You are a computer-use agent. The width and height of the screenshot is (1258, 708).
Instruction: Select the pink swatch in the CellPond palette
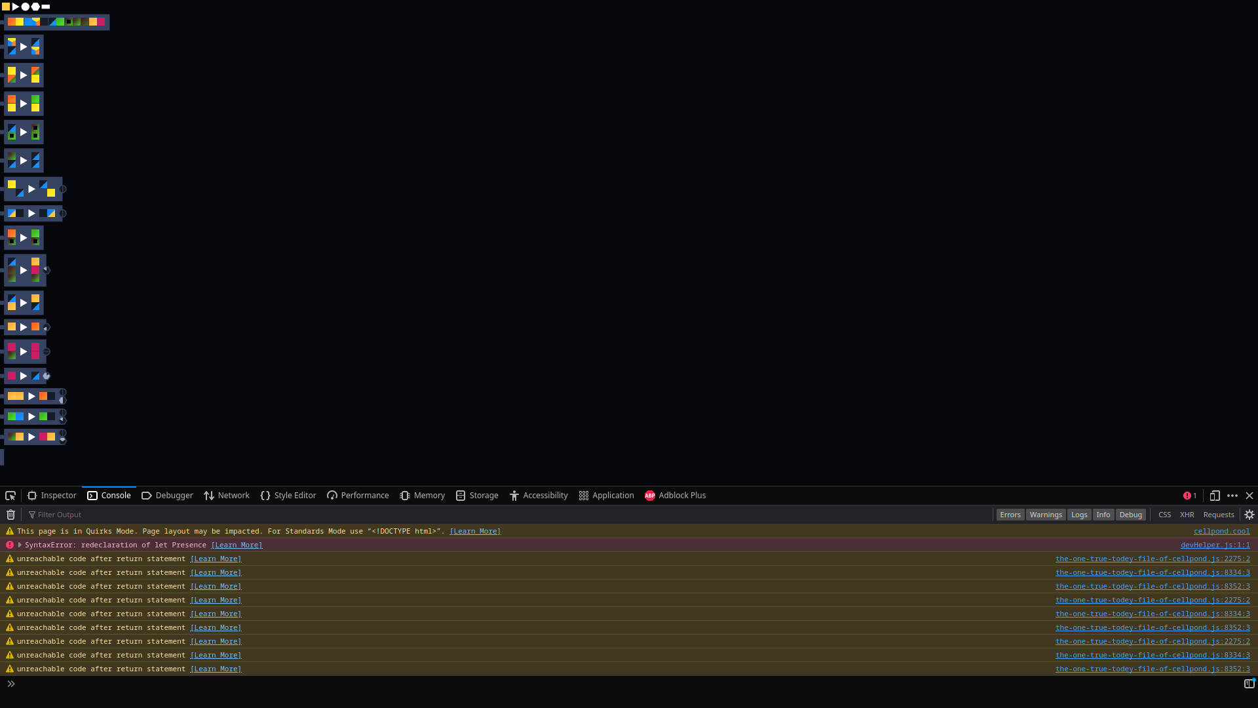[102, 22]
